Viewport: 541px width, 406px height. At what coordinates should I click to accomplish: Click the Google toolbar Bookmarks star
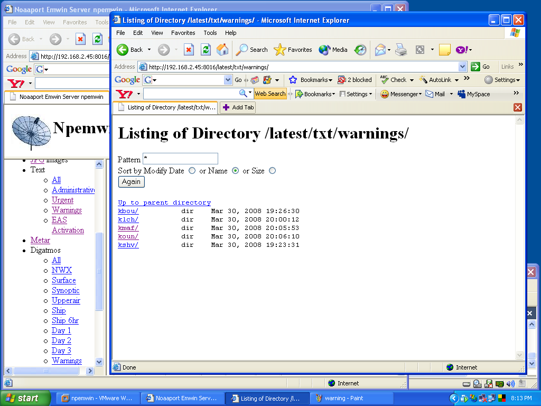point(293,80)
